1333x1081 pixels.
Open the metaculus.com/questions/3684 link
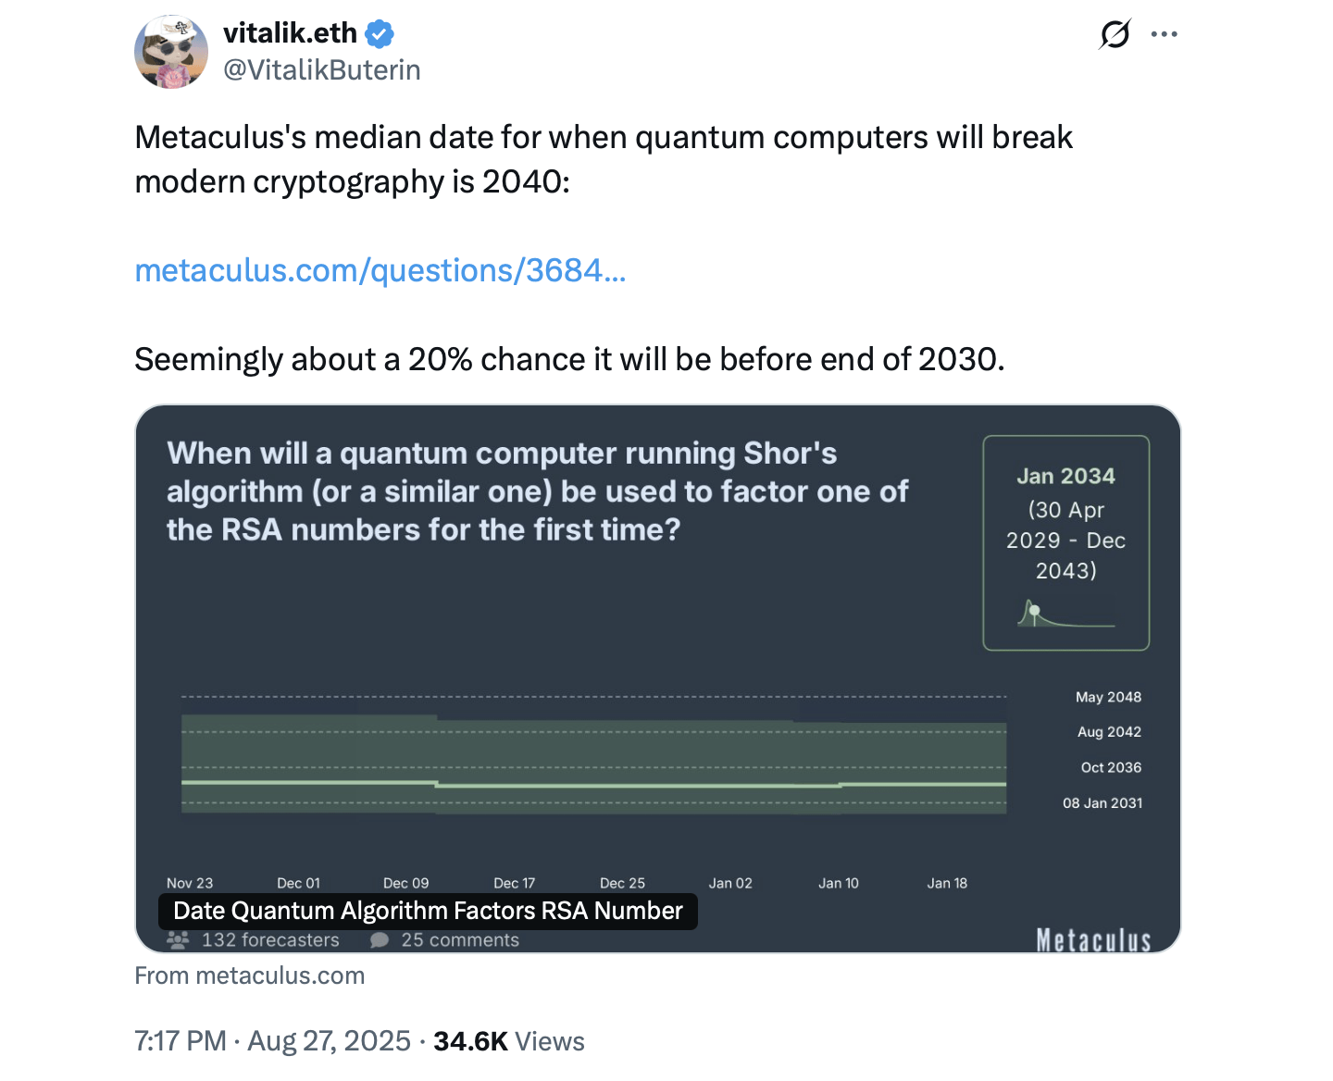click(380, 270)
